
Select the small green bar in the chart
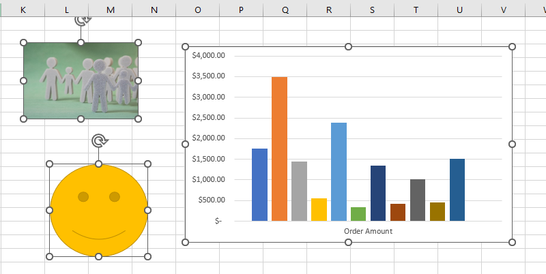point(358,214)
